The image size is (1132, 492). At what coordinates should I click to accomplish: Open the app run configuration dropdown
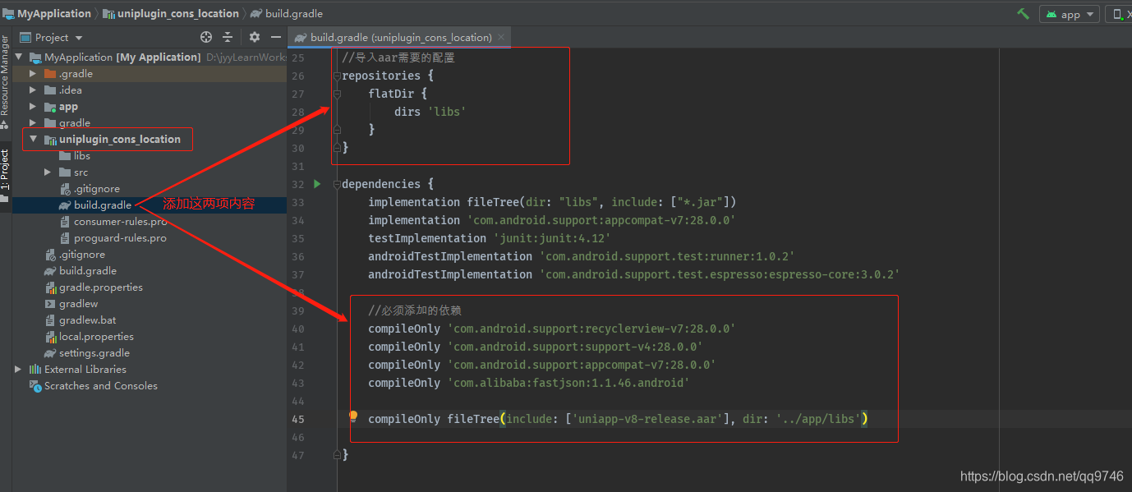[1069, 14]
